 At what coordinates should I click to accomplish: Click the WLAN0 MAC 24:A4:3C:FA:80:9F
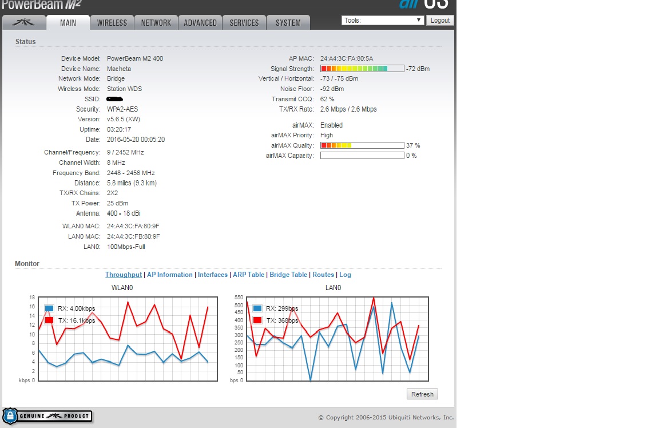(133, 226)
